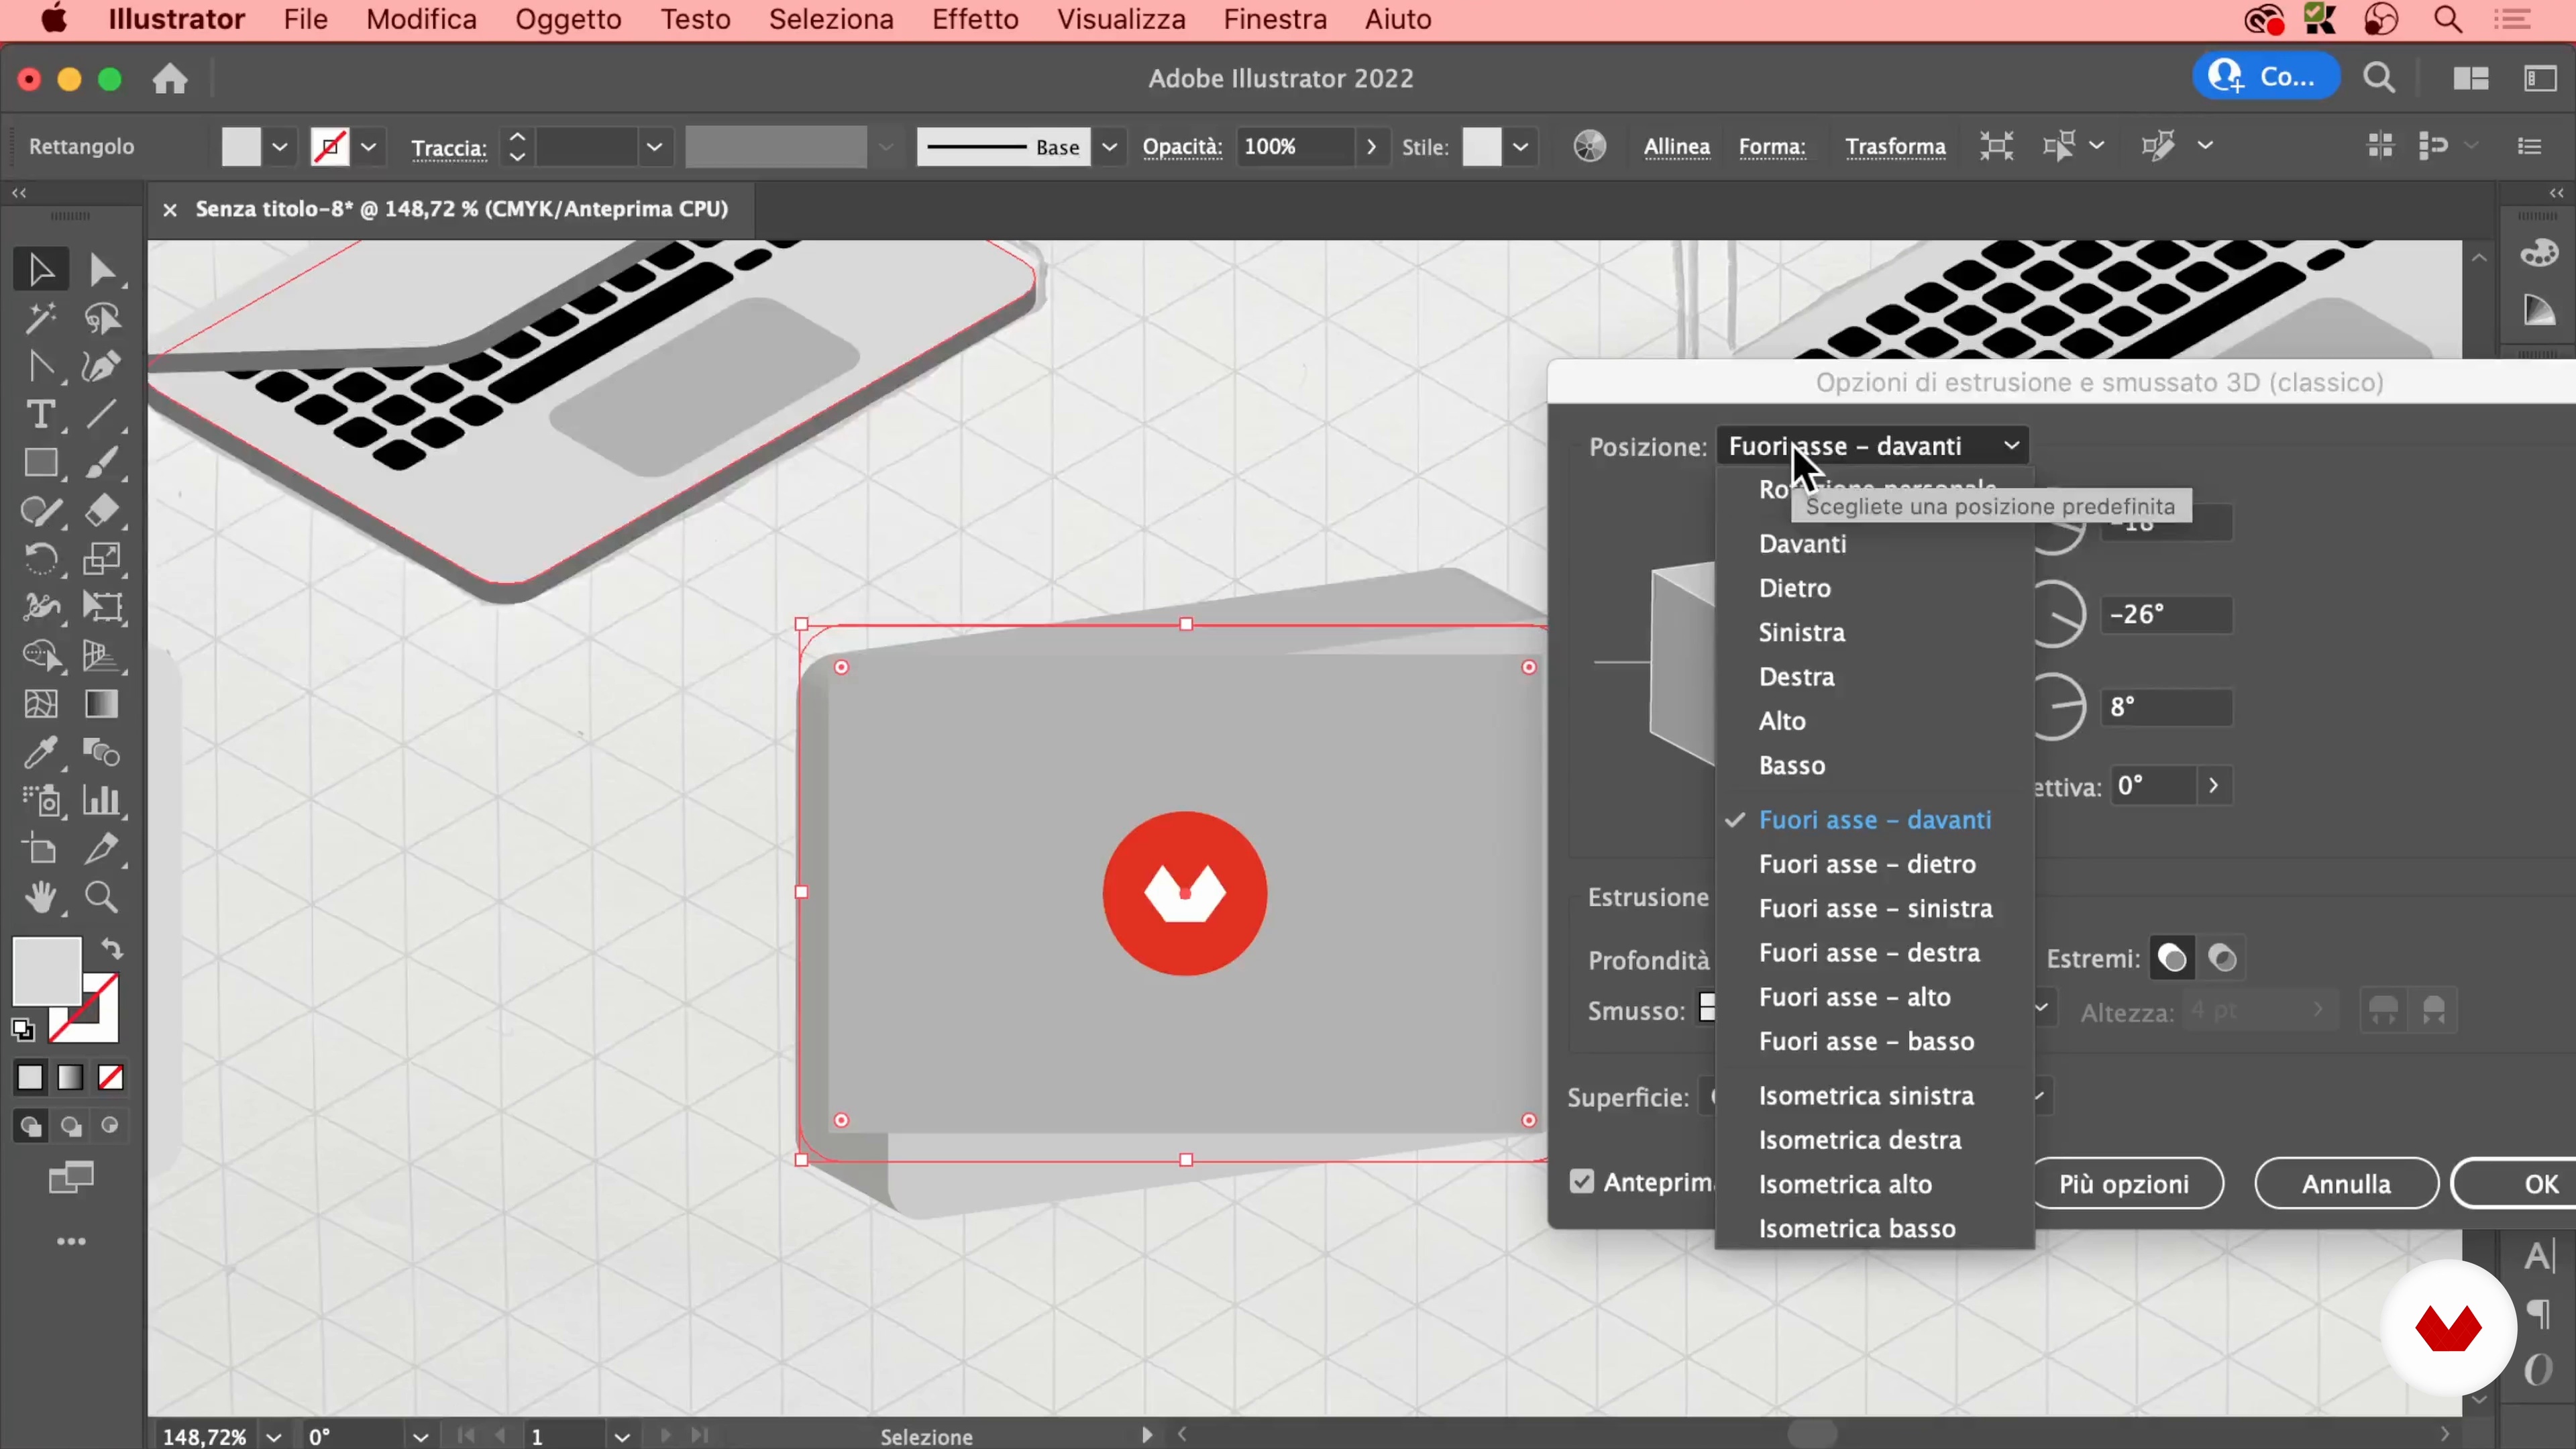Select the Eyedropper tool
This screenshot has width=2576, height=1449.
click(x=40, y=752)
